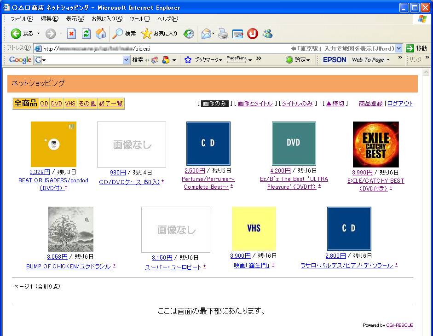Open the Search magnifier icon
433x336 pixels.
pyautogui.click(x=117, y=34)
